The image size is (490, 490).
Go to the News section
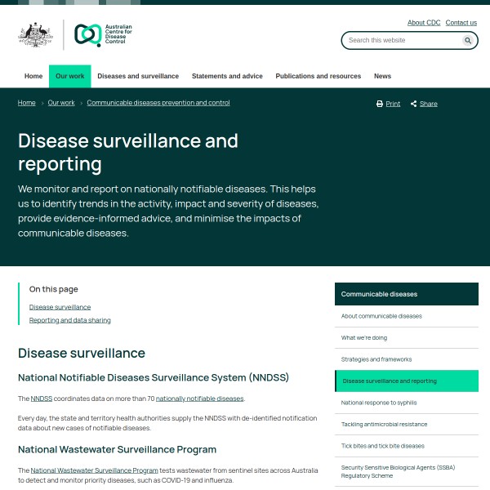(x=382, y=76)
